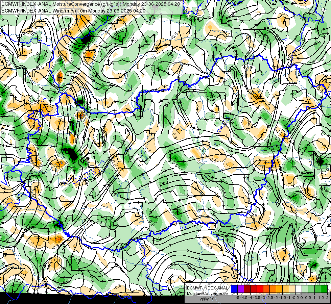Click the -3.5 value on the color scale
Image resolution: width=331 pixels, height=304 pixels.
(x=257, y=298)
